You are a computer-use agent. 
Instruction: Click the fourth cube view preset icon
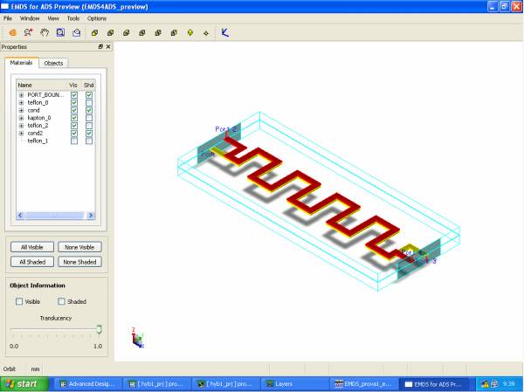142,33
